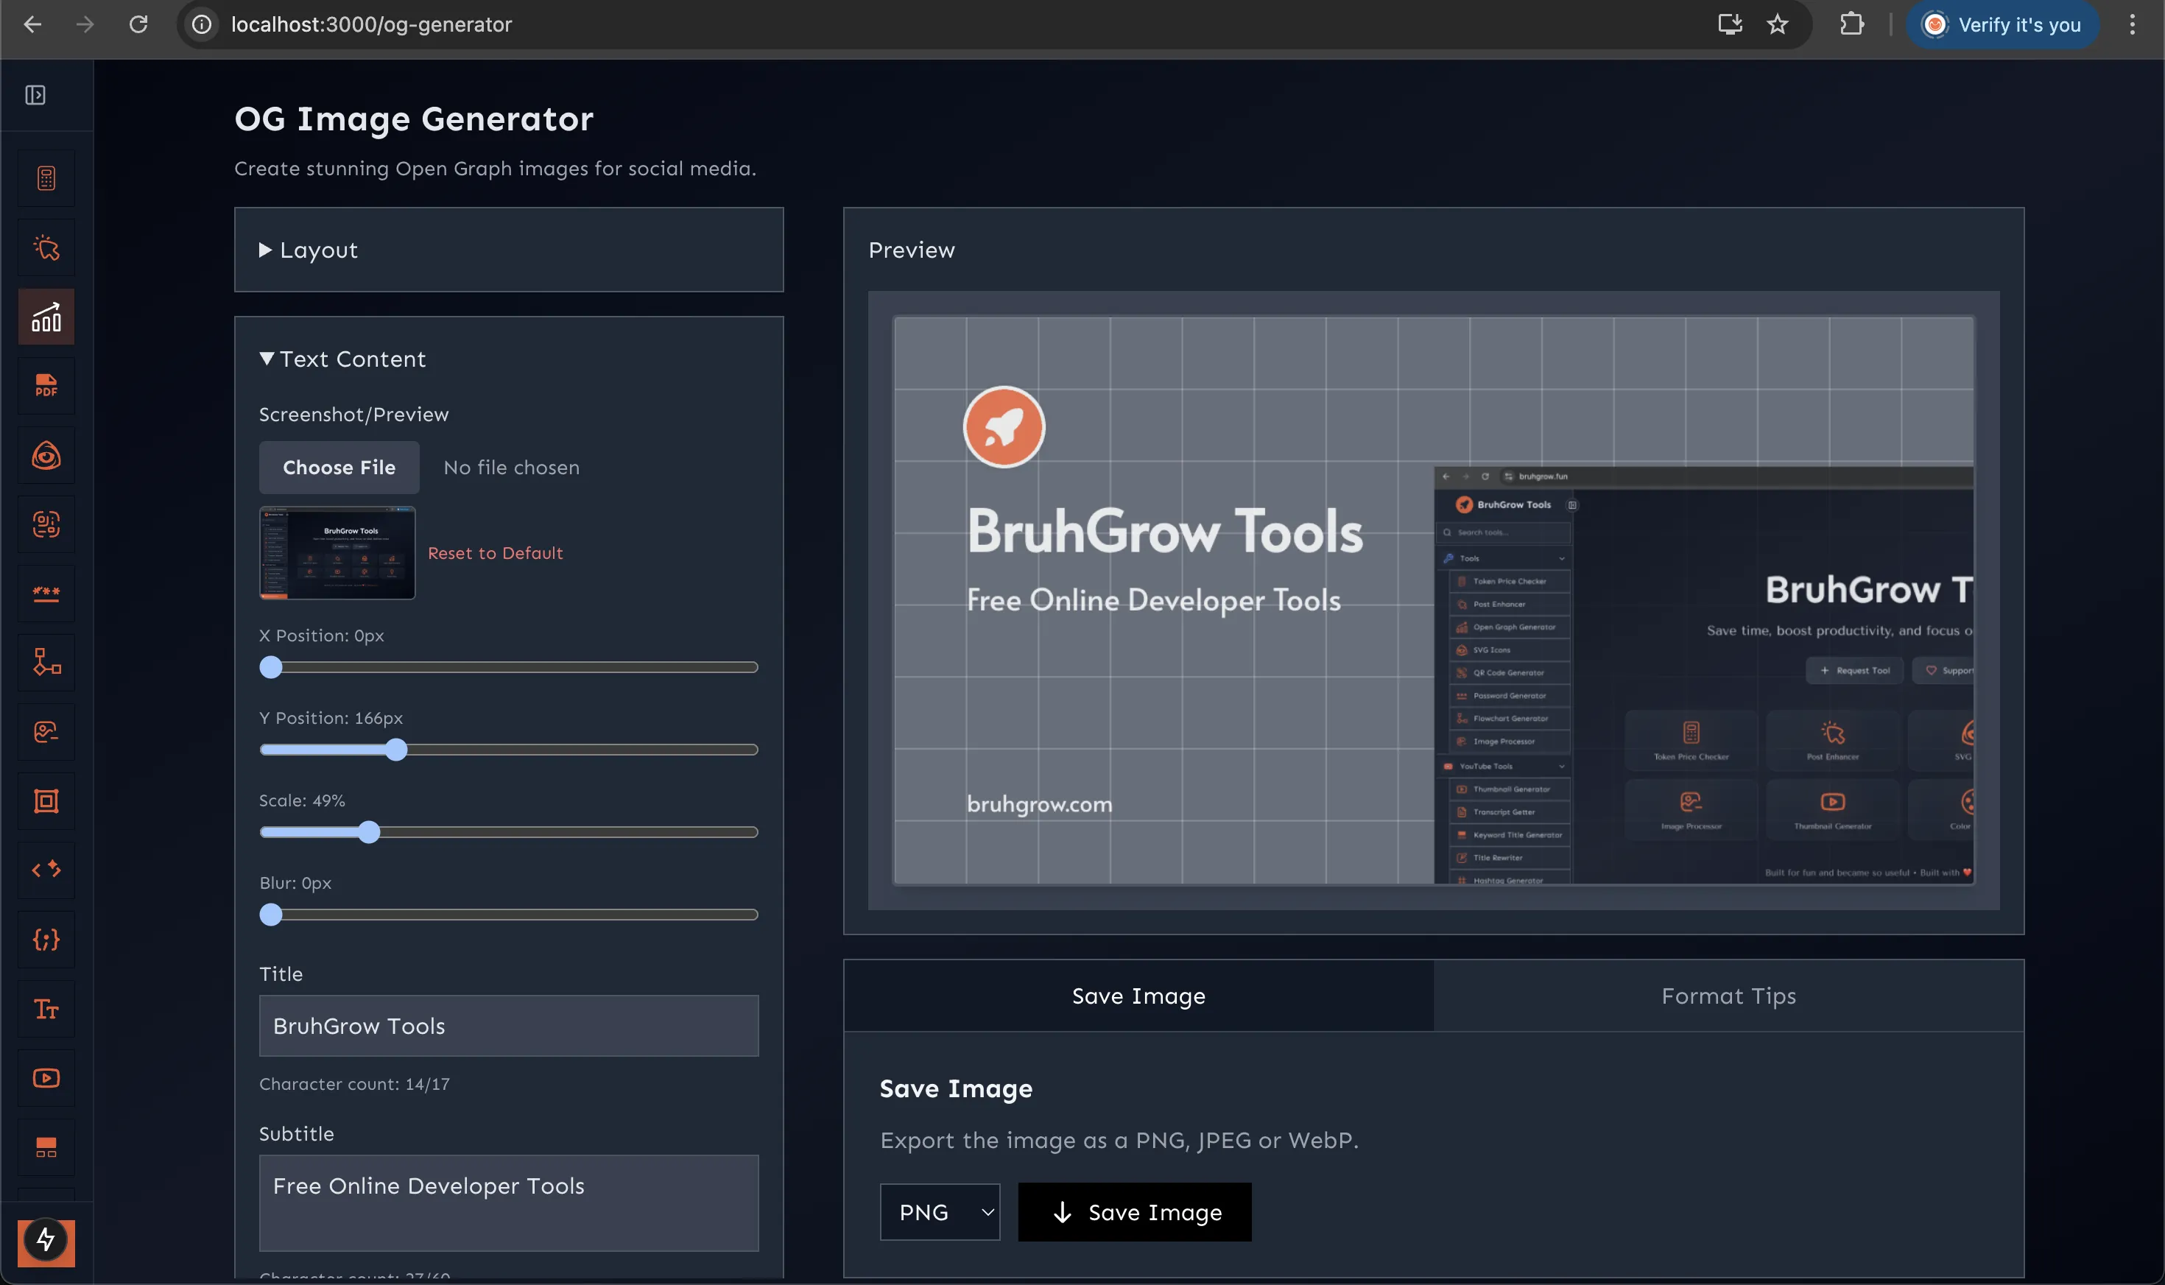Collapse the Text Content section
Viewport: 2165px width, 1285px height.
pos(343,359)
